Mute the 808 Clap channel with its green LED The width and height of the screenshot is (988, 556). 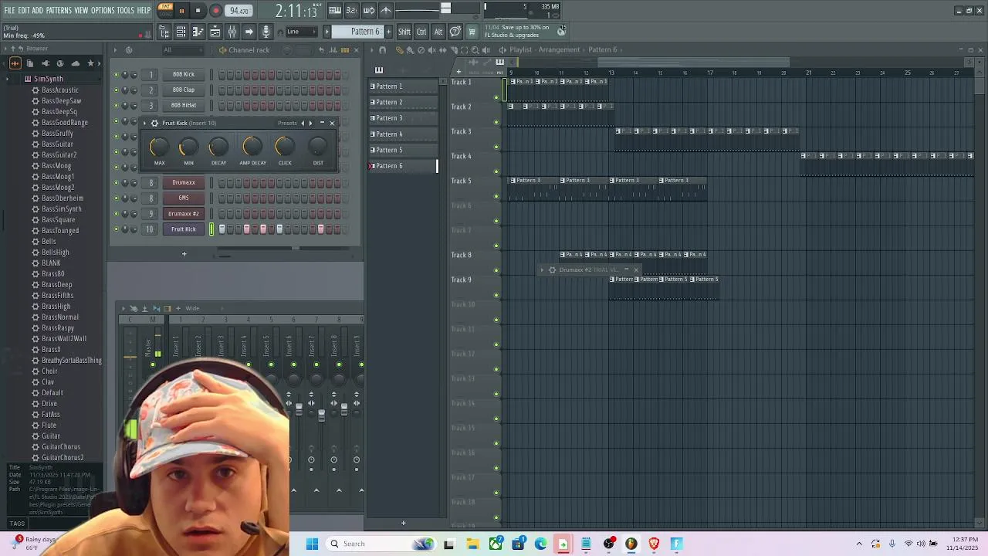(x=117, y=90)
